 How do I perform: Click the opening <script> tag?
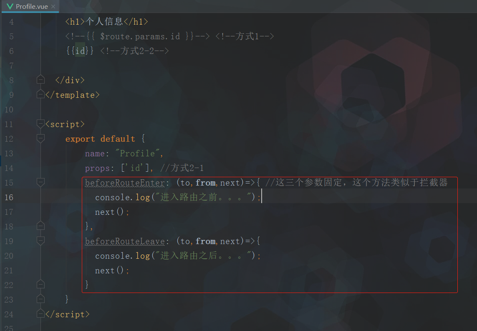pos(65,125)
